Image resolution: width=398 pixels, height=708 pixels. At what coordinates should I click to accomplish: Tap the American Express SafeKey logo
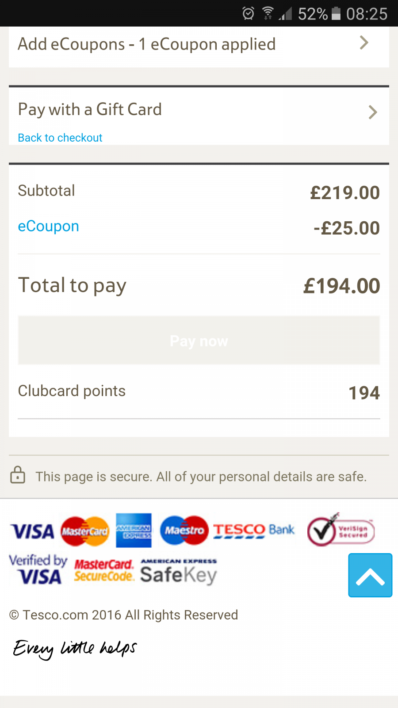(x=179, y=571)
